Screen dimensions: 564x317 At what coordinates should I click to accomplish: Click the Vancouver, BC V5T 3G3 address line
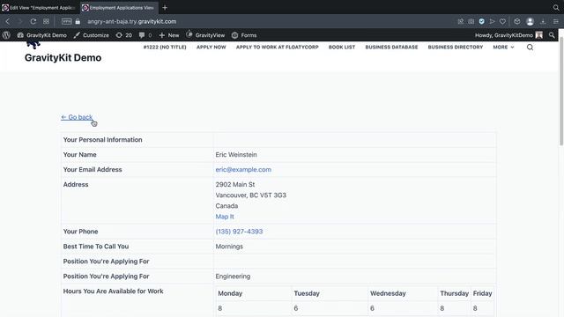coord(250,195)
